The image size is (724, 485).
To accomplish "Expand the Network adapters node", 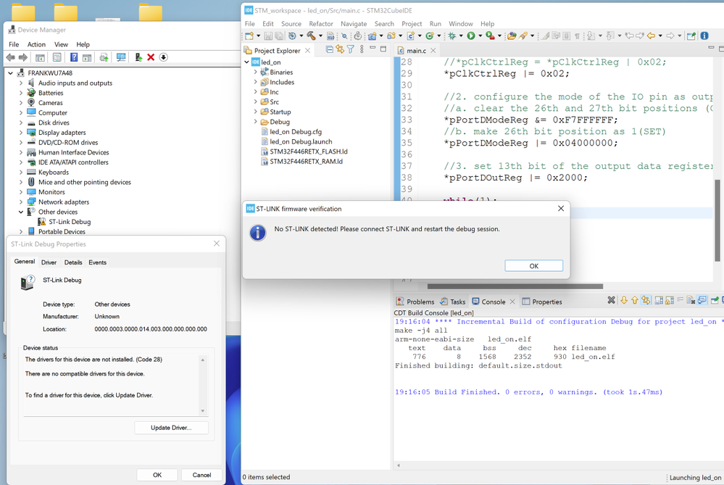I will click(21, 202).
